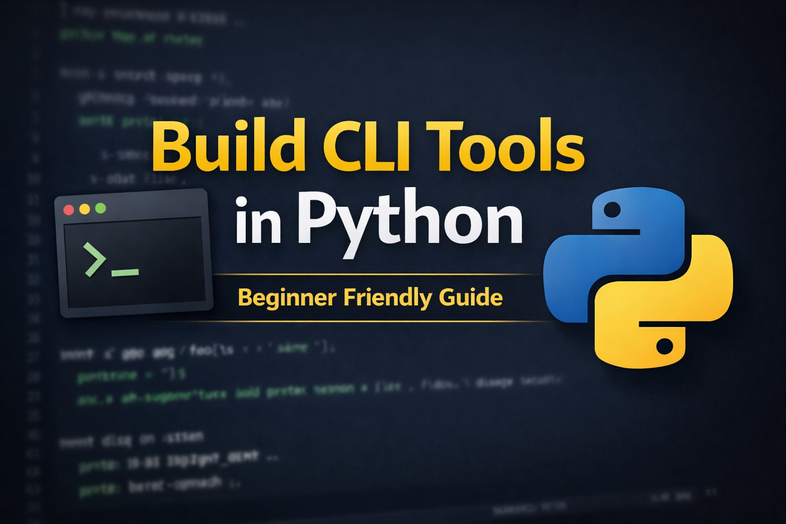This screenshot has height=524, width=786.
Task: Click the Python logo
Action: point(638,278)
